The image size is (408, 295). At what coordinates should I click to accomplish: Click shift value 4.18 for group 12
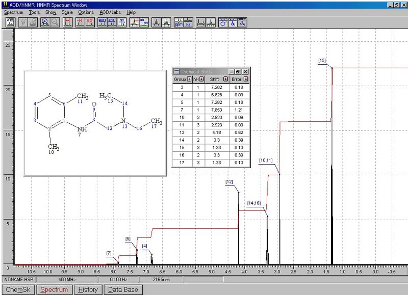tap(217, 132)
